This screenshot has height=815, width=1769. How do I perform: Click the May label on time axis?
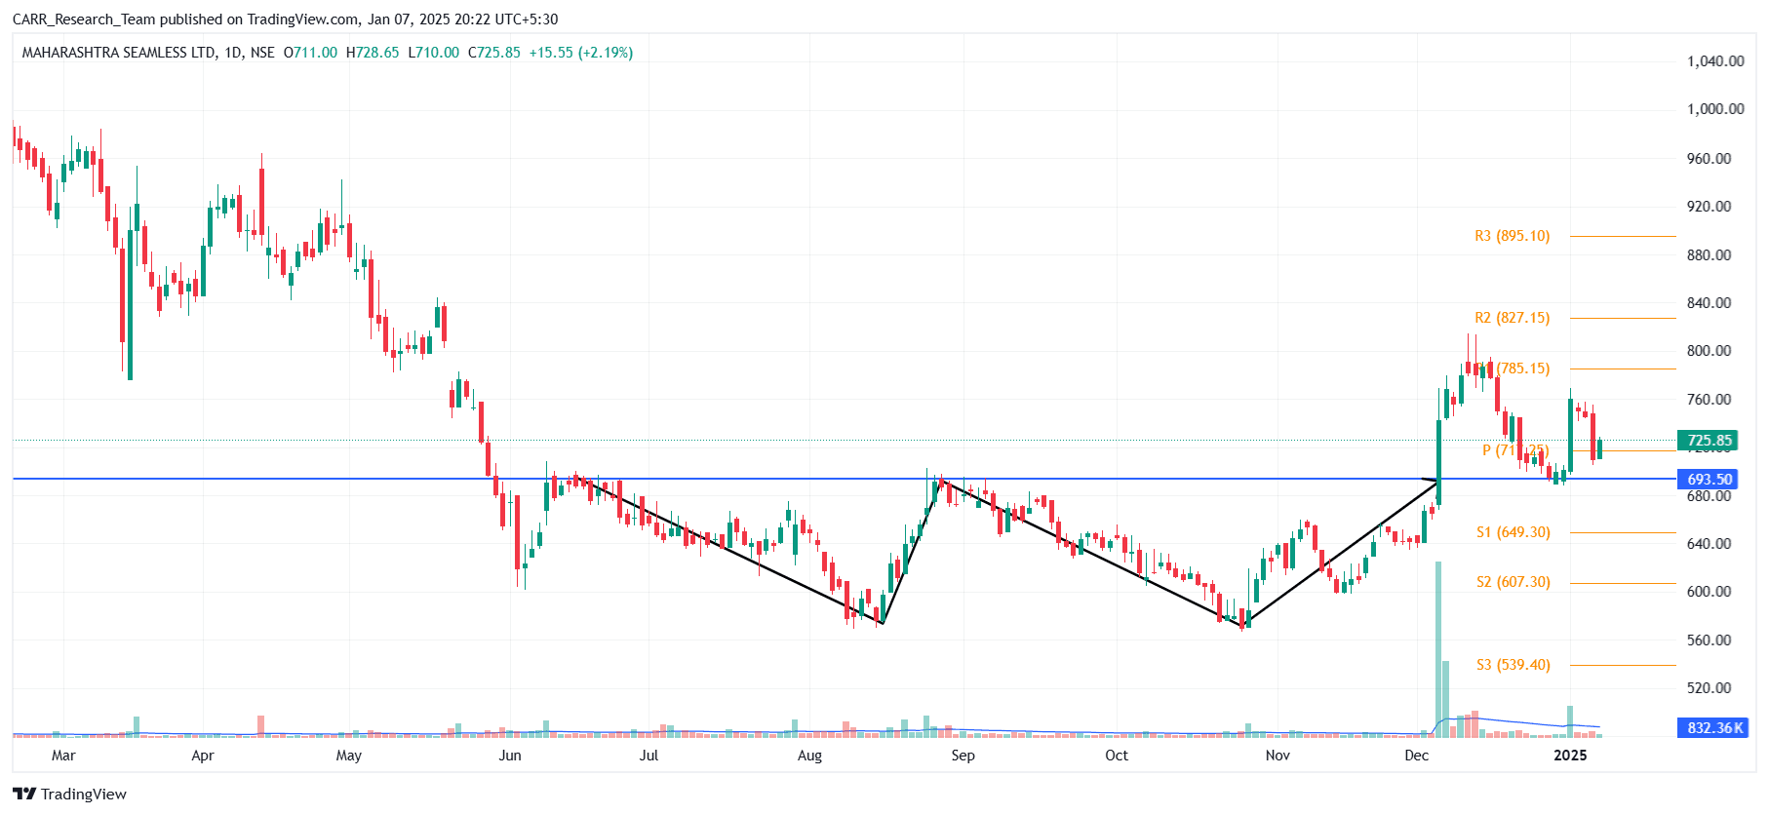click(348, 756)
